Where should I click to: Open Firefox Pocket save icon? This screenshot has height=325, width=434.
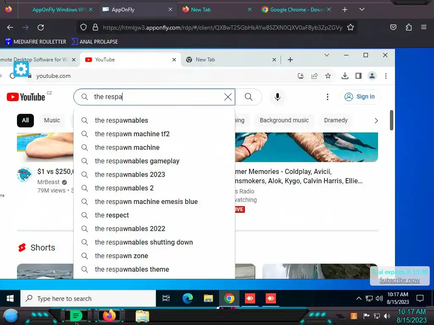pos(393,27)
